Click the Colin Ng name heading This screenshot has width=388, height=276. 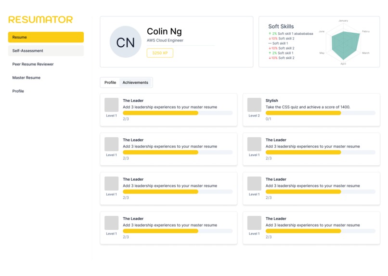point(164,31)
